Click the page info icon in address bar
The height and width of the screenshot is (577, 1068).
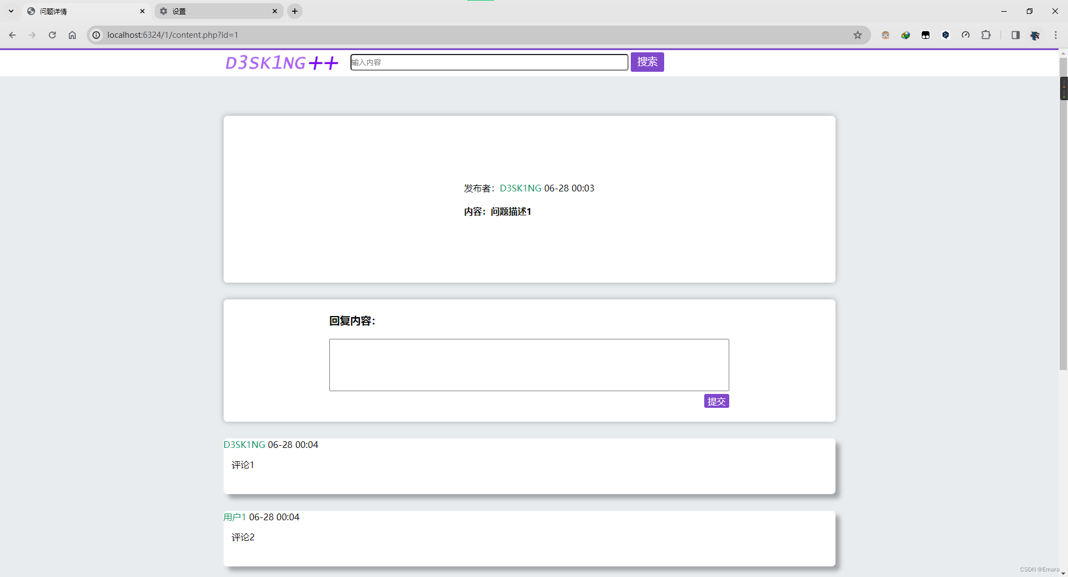tap(96, 34)
